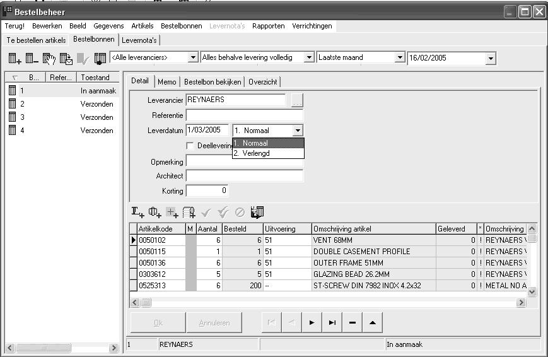
Task: Switch to the Memo tab
Action: click(166, 82)
